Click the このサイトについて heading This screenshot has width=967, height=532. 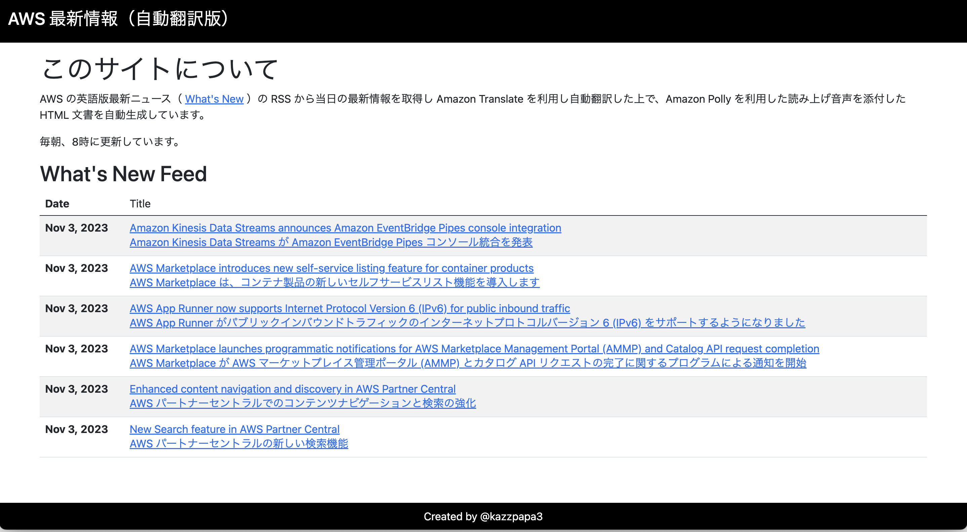(x=160, y=69)
